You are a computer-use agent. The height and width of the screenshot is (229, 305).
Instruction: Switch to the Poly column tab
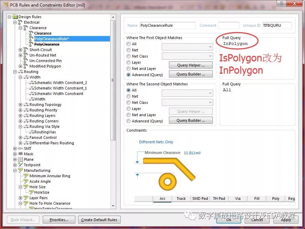pyautogui.click(x=276, y=198)
